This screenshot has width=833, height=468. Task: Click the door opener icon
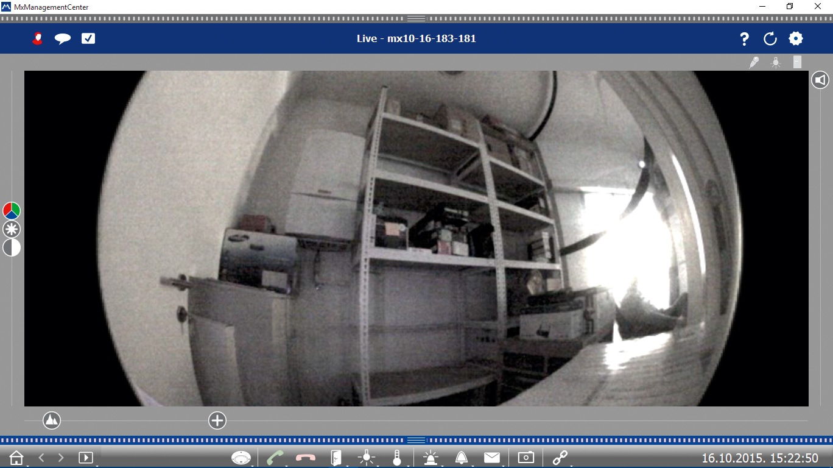(x=336, y=458)
